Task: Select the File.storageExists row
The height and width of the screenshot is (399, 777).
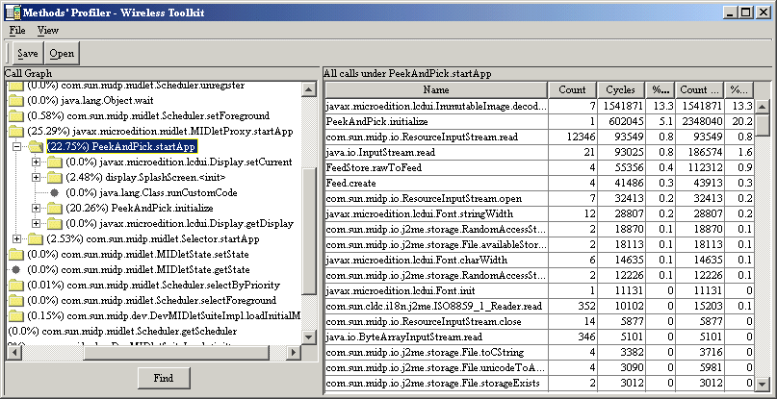Action: pos(539,384)
